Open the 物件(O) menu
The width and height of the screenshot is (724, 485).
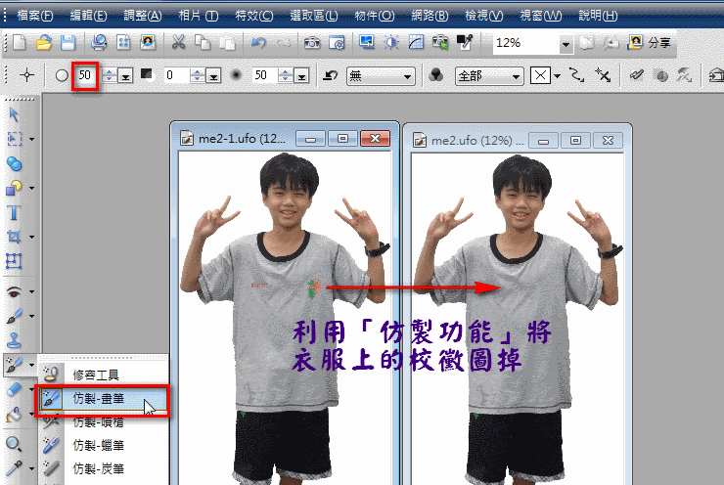(x=374, y=16)
